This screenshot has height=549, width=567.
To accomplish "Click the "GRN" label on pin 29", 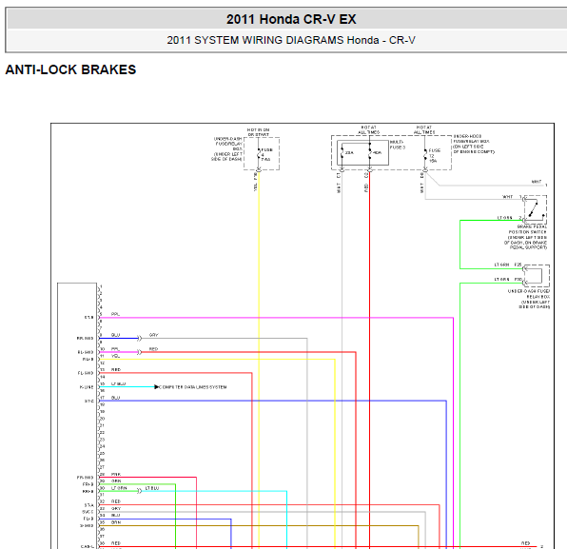I will (116, 481).
